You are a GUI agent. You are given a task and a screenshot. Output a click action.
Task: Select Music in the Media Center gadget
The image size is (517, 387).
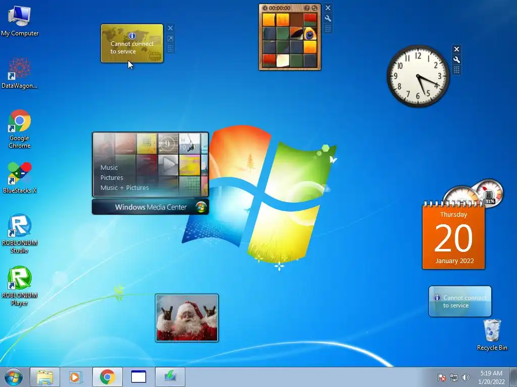click(109, 167)
